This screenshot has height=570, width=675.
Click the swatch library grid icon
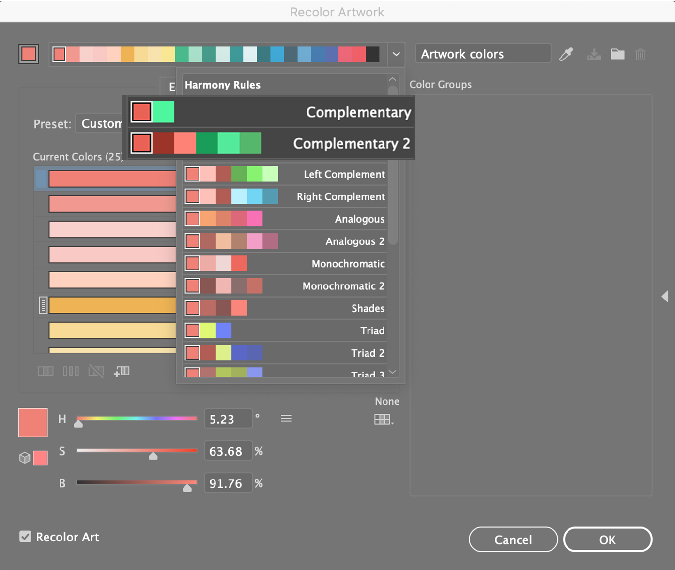[383, 420]
